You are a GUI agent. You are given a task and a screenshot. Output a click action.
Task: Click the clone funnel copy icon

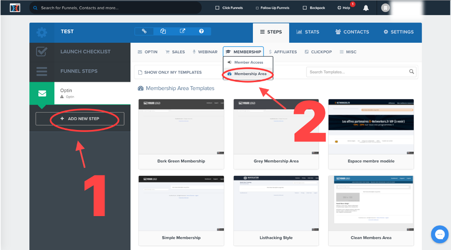[x=163, y=31]
